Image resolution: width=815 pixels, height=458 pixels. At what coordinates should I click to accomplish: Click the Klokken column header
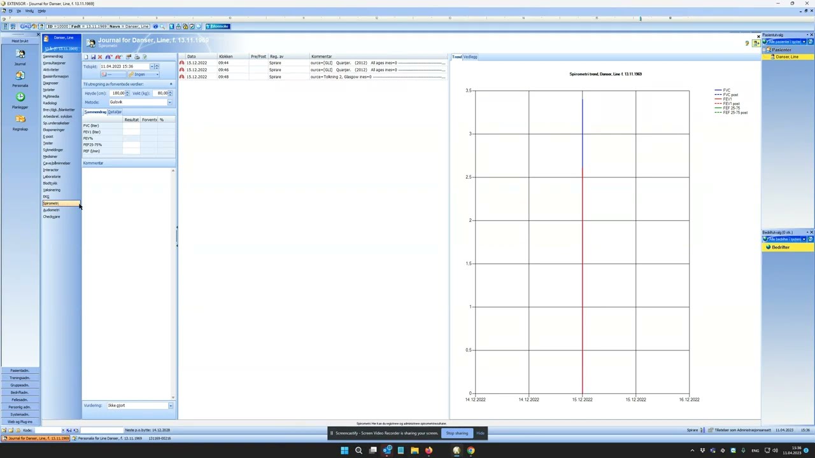[x=233, y=57]
